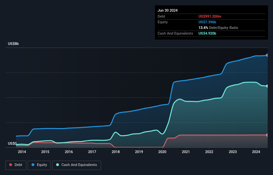Click the US$991.200m debt value
This screenshot has height=175, width=273.
210,16
